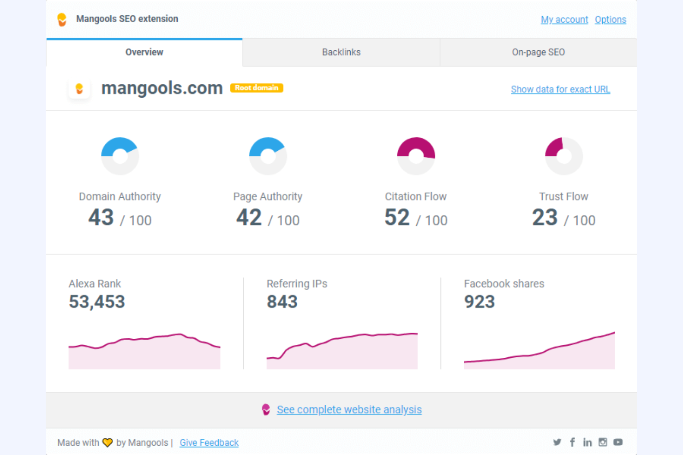Click the heart icon in the footer
This screenshot has width=683, height=455.
pos(107,442)
